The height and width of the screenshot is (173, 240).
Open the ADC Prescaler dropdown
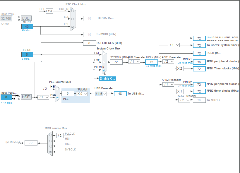(184, 100)
